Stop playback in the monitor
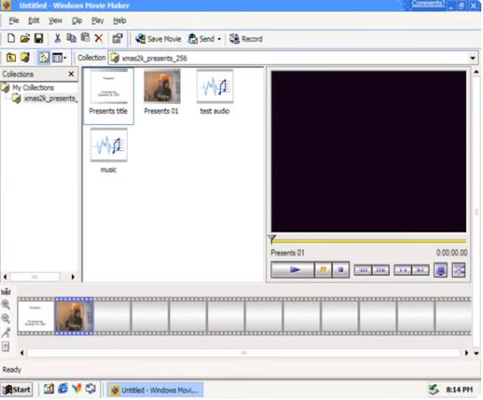The image size is (483, 400). pos(340,270)
